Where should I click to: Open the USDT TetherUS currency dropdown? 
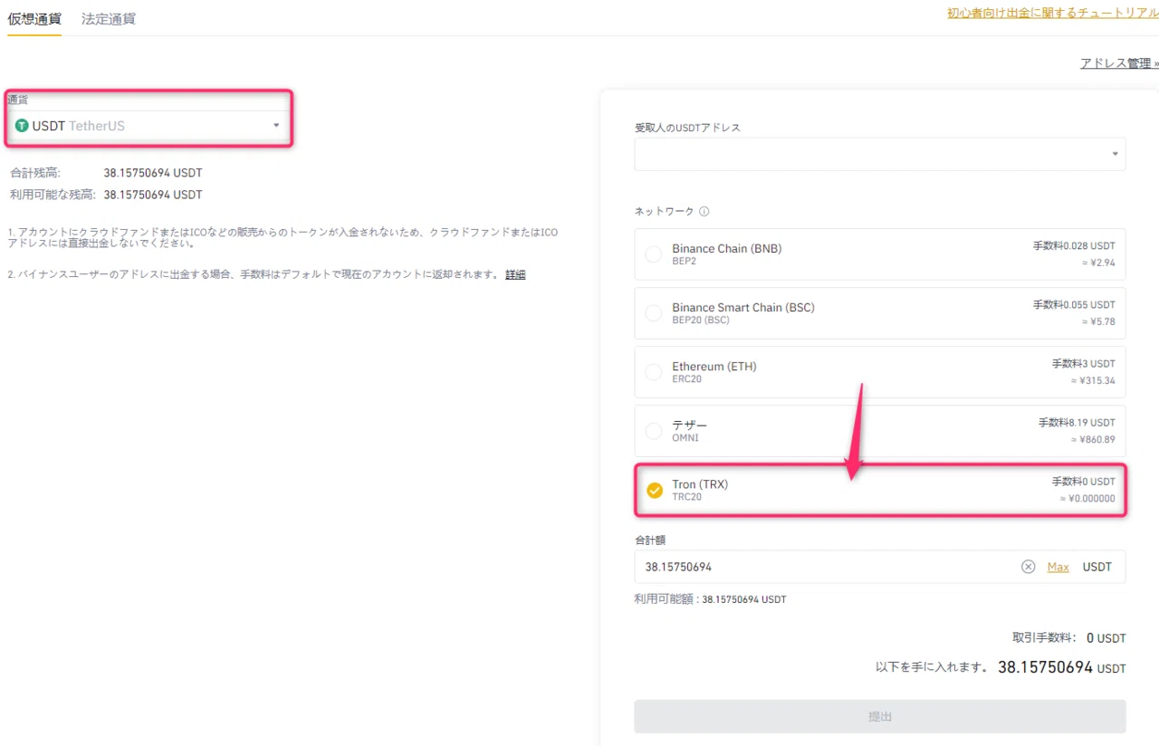pos(148,126)
